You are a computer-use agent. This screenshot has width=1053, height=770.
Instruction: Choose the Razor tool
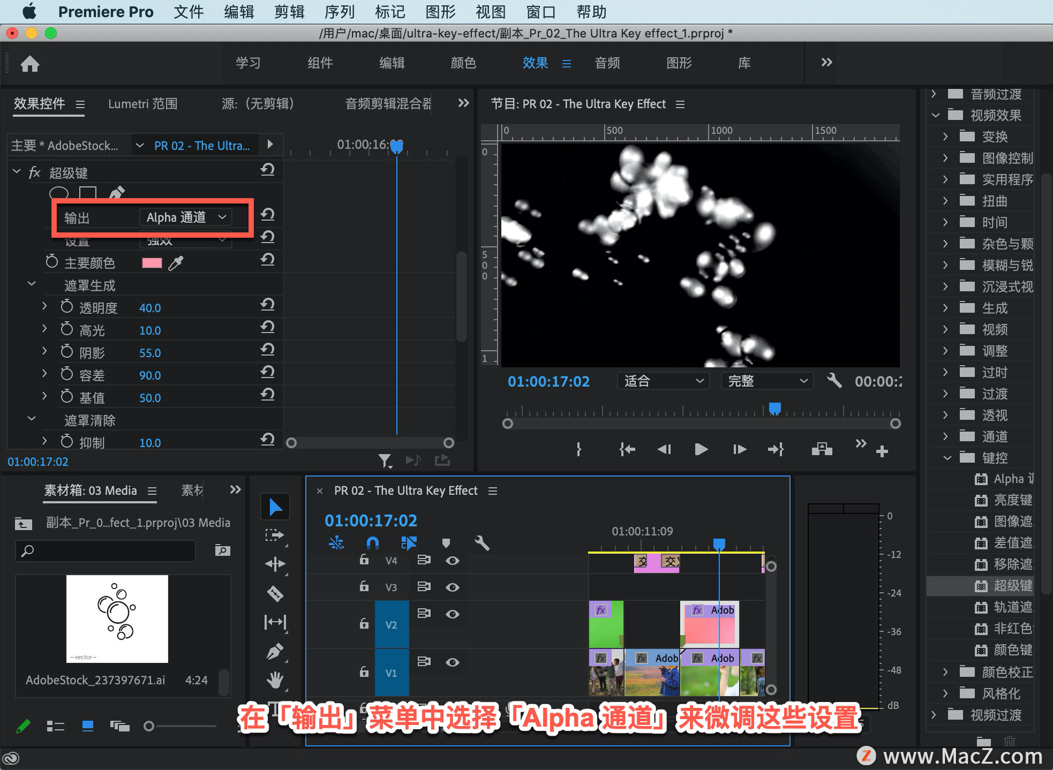tap(275, 593)
